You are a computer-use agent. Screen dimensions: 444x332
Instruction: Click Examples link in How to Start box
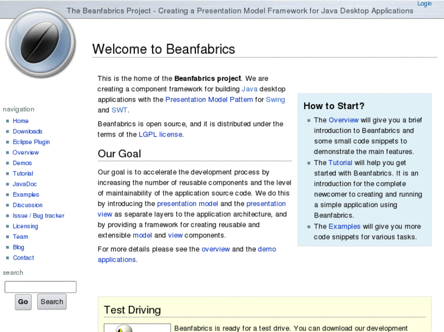[344, 227]
